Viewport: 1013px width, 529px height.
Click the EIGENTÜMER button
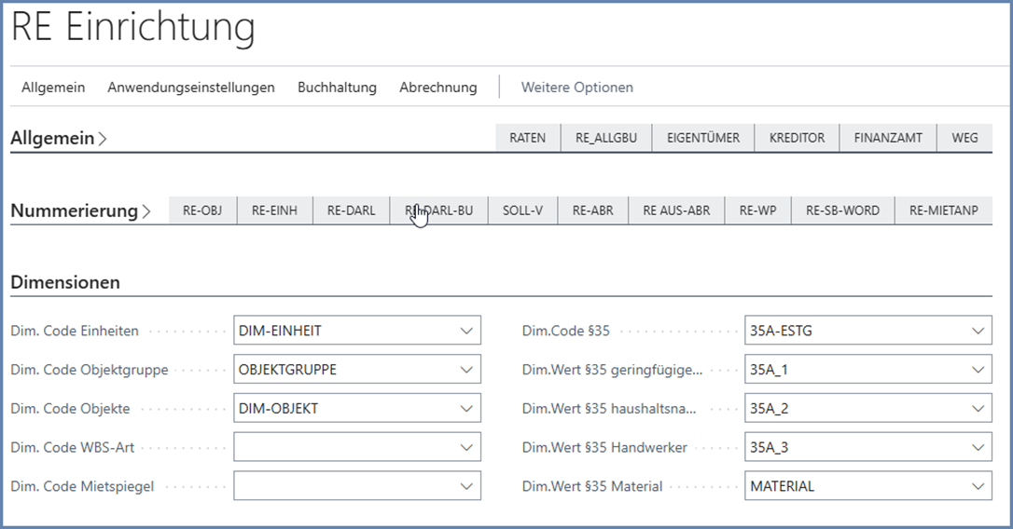click(702, 138)
